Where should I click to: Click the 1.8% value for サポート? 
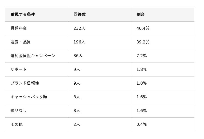tap(142, 69)
